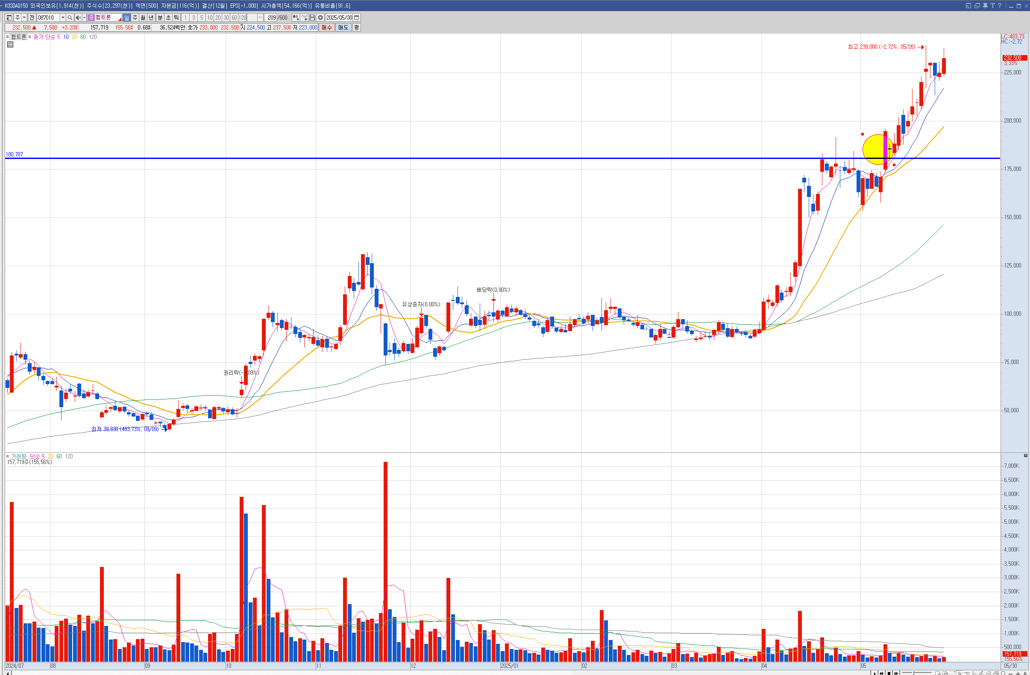Screen dimensions: 1030x675
Task: Click the data grid icon below 펩트론 label
Action: click(x=10, y=44)
